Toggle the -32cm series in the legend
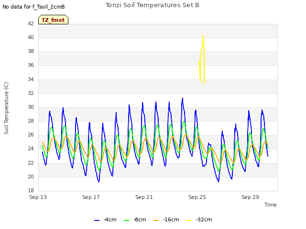This screenshot has height=229, width=306. (x=199, y=219)
